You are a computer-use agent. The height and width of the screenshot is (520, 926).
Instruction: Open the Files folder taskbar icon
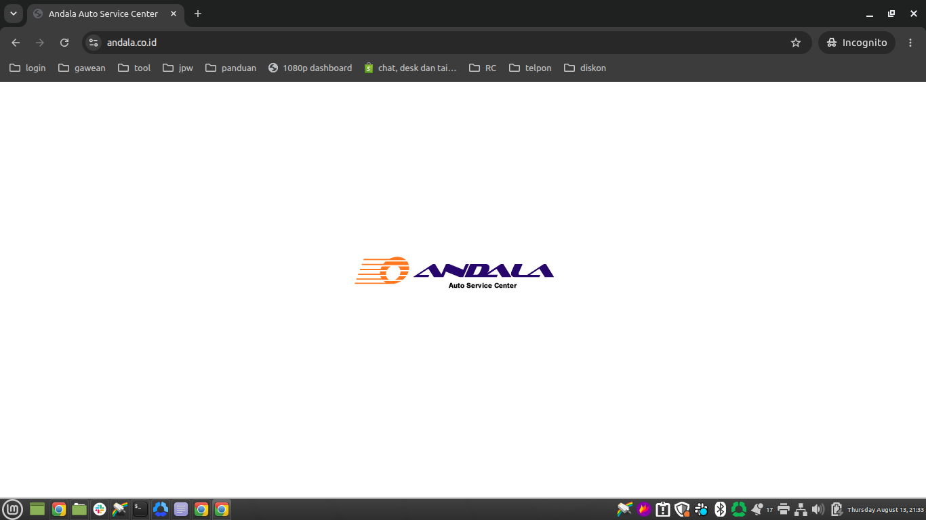pos(79,509)
